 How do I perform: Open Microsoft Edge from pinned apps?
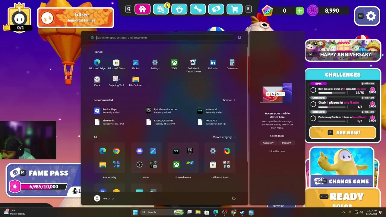(x=97, y=64)
